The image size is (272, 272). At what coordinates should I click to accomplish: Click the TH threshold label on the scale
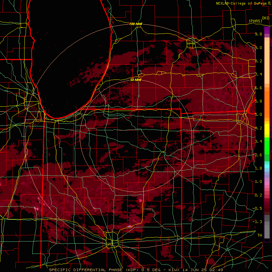260,235
